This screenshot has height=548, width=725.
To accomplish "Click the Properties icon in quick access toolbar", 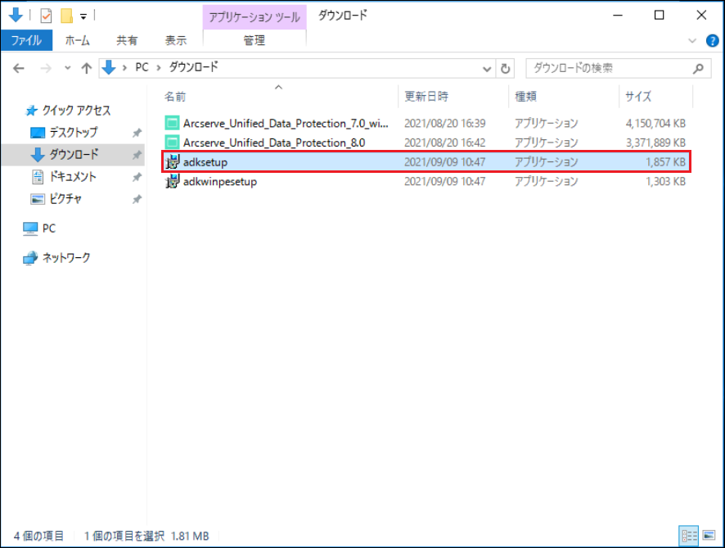I will coord(46,16).
